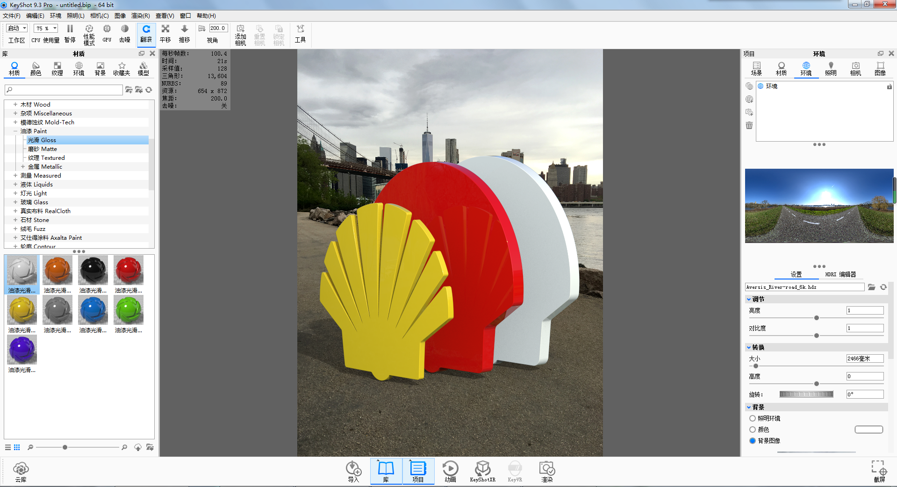897x487 pixels.
Task: Expand the 玻璃 Glass folder
Action: coord(15,202)
